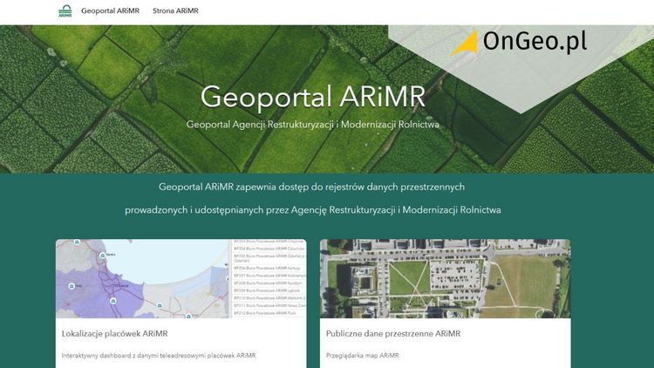This screenshot has width=654, height=368.
Task: Click text "Geoportal ARiMR zapewnia dostęp do rejestrów"
Action: [x=258, y=187]
